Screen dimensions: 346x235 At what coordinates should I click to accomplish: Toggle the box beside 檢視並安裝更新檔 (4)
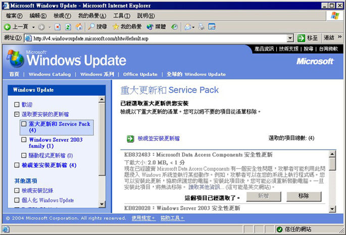click(x=17, y=165)
